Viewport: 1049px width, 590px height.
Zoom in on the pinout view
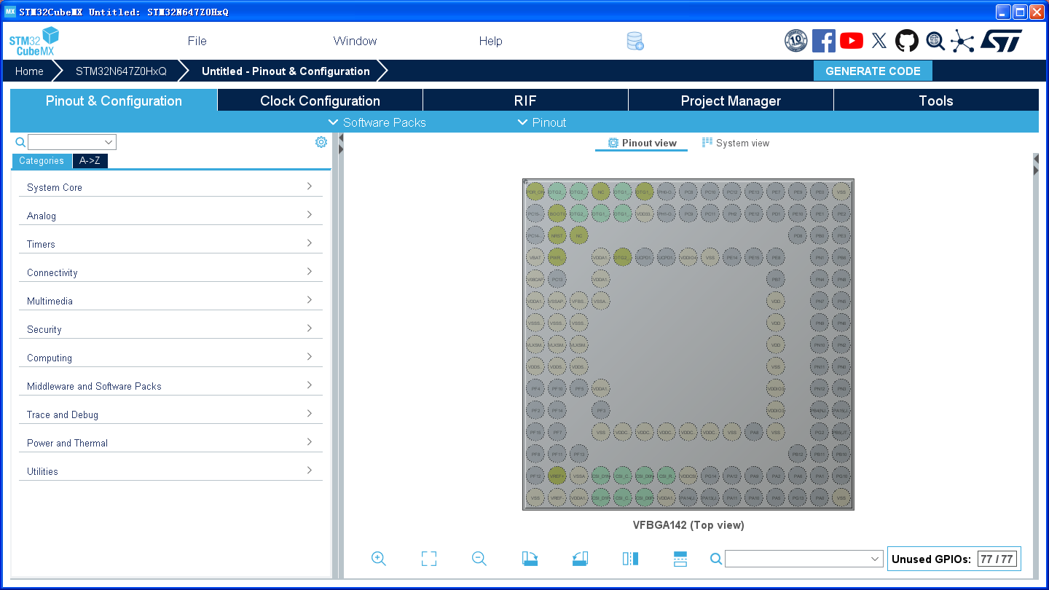pyautogui.click(x=378, y=559)
